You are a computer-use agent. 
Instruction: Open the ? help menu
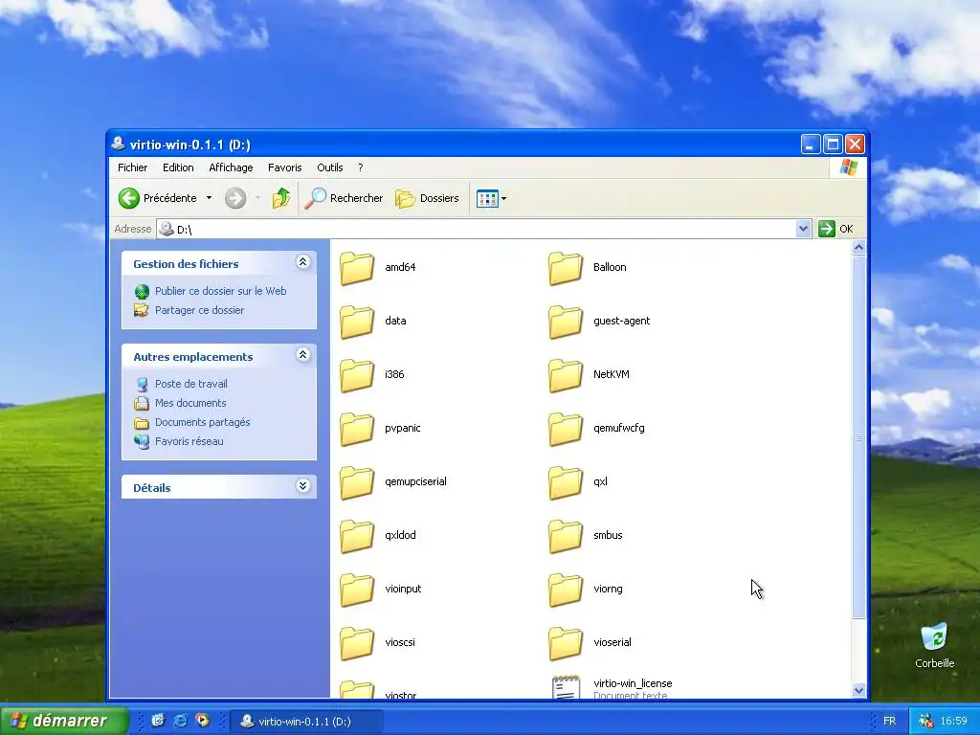pyautogui.click(x=360, y=167)
